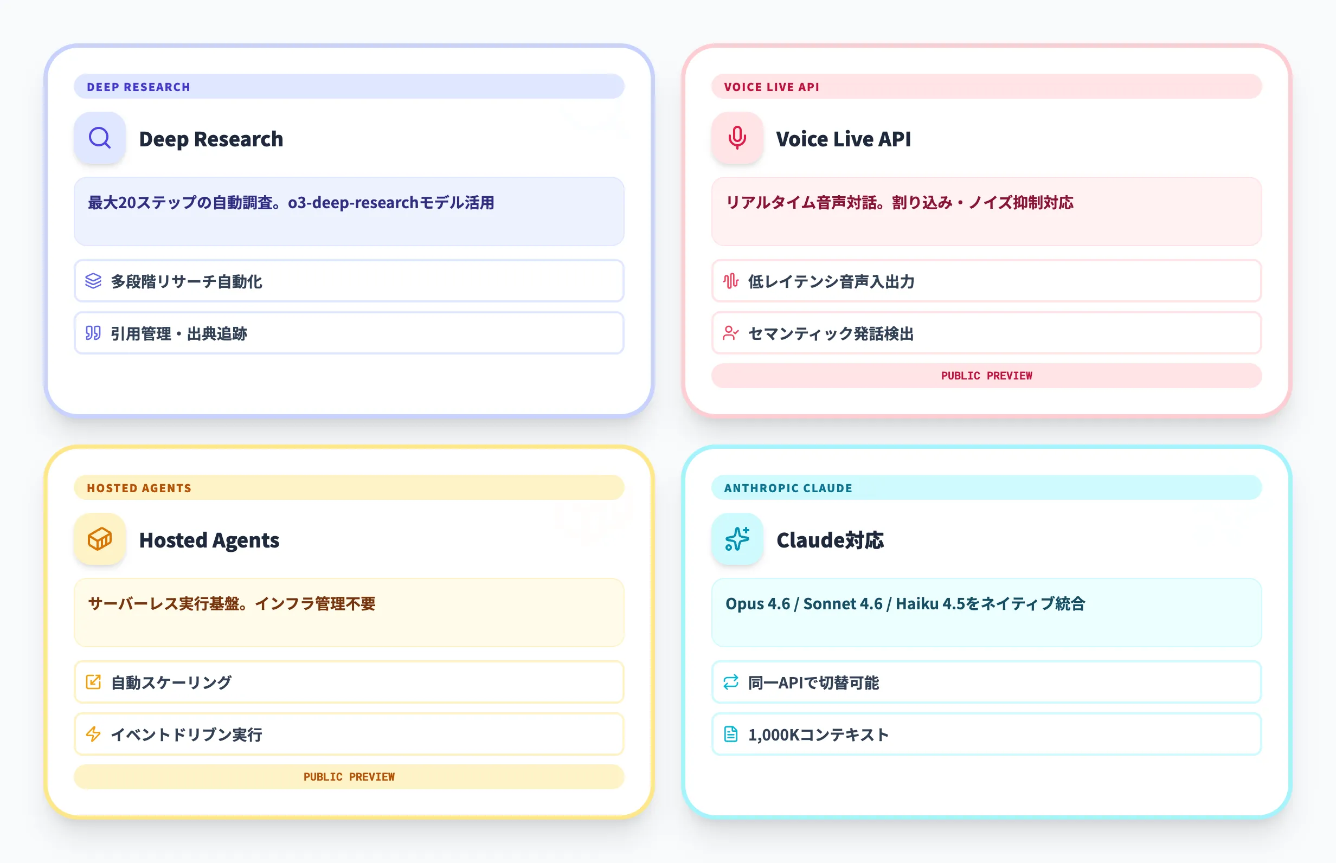Screen dimensions: 1336x863
Task: Click the lightning icon for イベントドリブン実行
Action: click(x=94, y=734)
